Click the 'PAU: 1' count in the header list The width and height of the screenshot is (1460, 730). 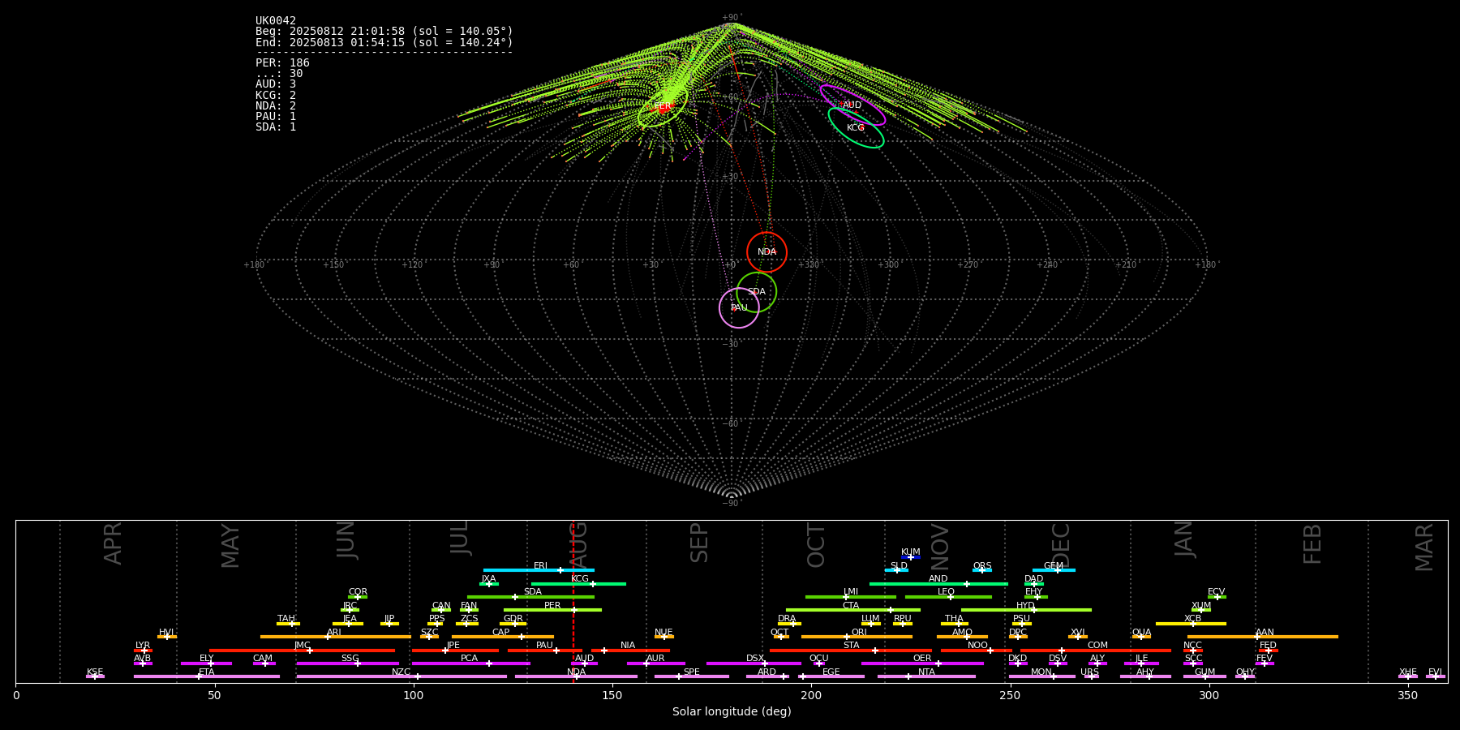[x=276, y=116]
